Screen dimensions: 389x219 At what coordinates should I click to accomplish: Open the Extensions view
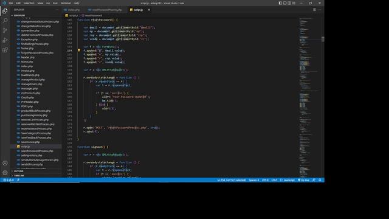pos(5,50)
